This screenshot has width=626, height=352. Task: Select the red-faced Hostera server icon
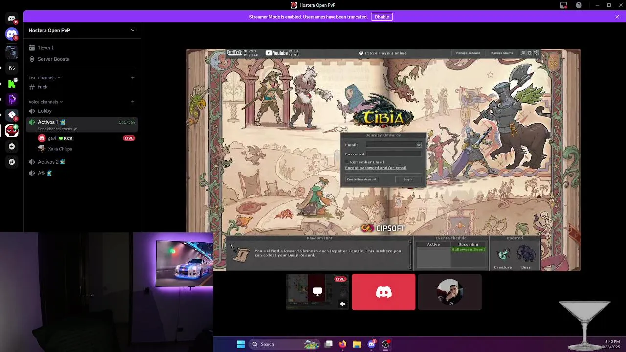[x=12, y=131]
